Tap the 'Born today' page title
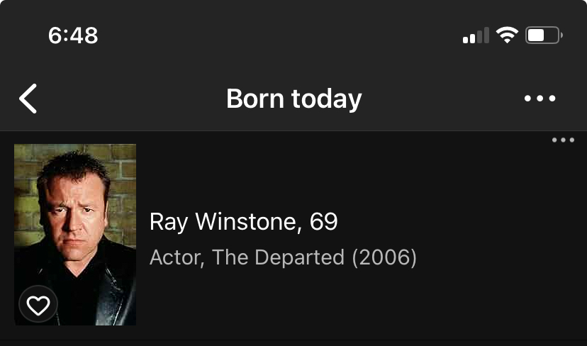 point(293,99)
